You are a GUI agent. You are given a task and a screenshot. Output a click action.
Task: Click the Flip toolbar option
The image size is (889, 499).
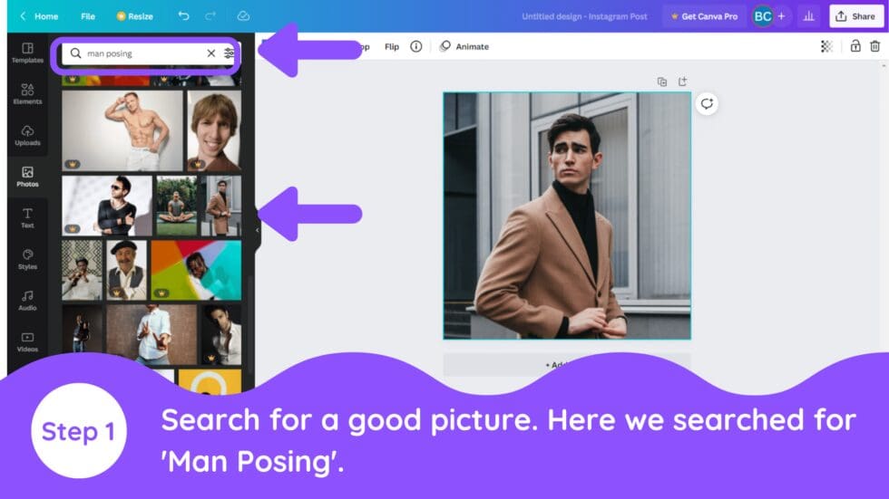tap(392, 46)
